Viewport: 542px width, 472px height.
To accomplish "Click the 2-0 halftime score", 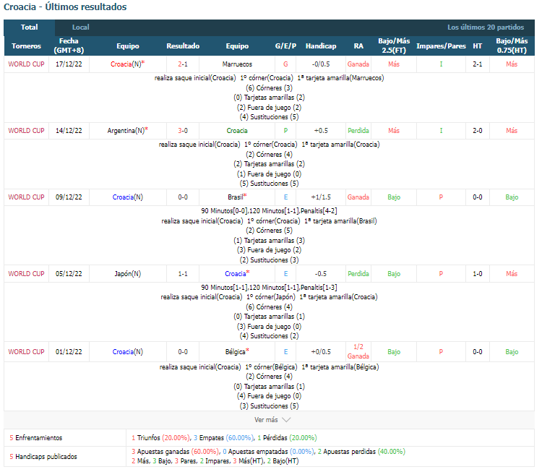I will tap(478, 131).
